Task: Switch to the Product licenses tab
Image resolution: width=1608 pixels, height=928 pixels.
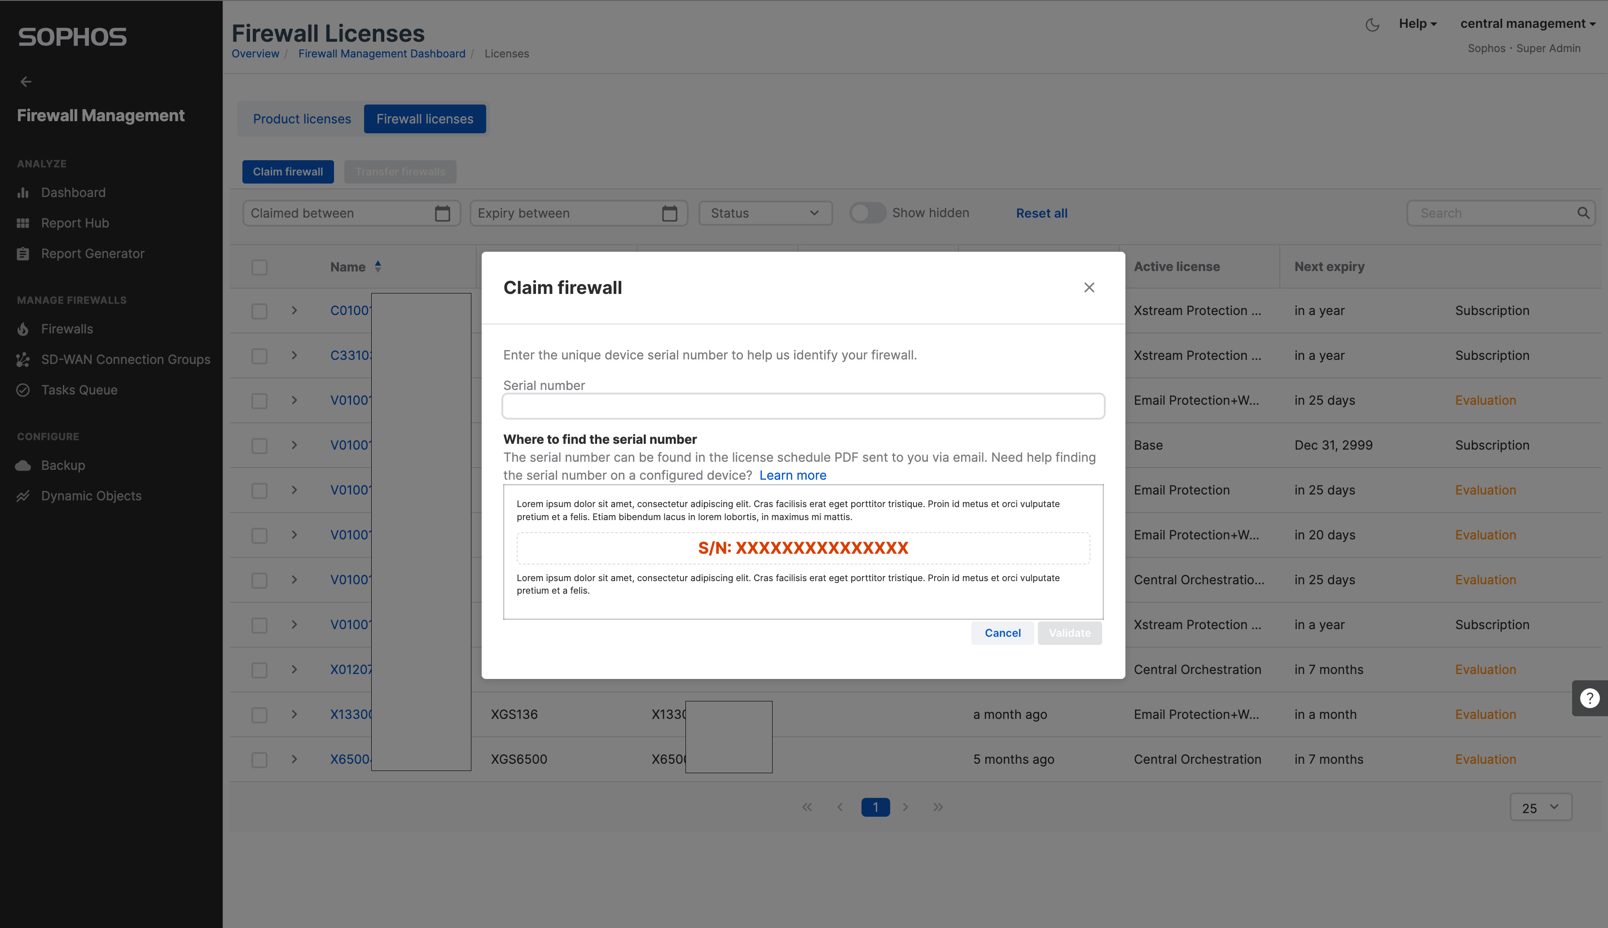Action: click(x=302, y=119)
